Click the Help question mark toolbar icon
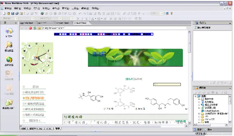The width and height of the screenshot is (234, 136). click(172, 14)
